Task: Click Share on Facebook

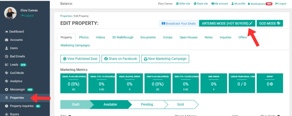Action: tap(121, 59)
